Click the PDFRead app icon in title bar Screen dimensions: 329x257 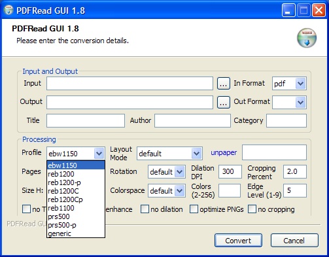pyautogui.click(x=9, y=10)
